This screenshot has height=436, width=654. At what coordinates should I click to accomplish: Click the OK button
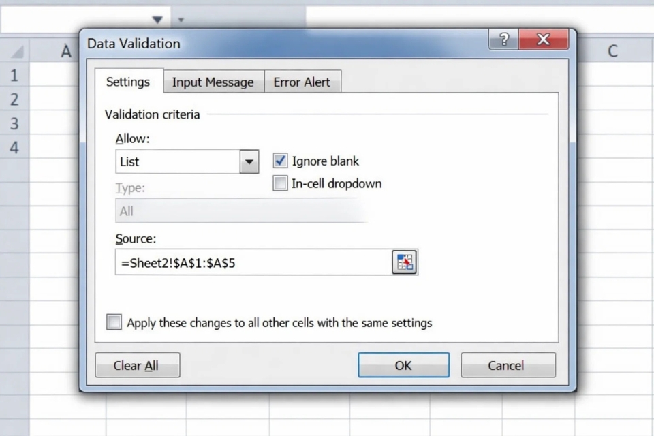tap(403, 364)
